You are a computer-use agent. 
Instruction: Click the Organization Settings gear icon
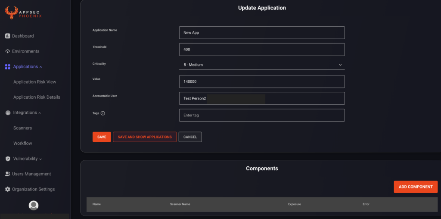[8, 189]
